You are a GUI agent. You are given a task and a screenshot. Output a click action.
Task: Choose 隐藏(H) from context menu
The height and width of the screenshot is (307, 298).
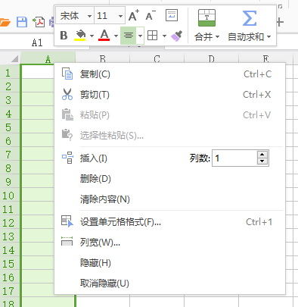pyautogui.click(x=170, y=263)
